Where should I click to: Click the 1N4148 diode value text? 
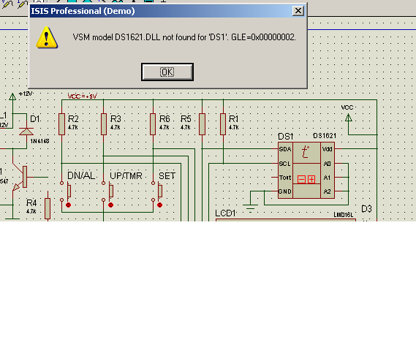point(39,141)
